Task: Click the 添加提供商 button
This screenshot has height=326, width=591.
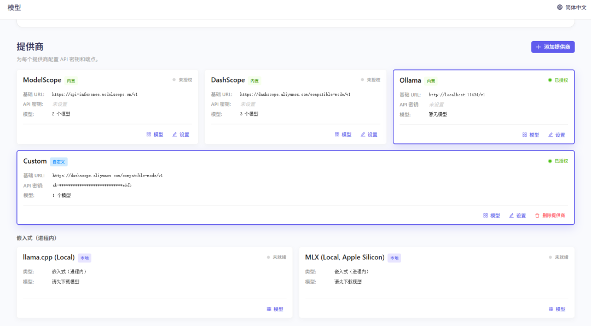Action: tap(553, 47)
